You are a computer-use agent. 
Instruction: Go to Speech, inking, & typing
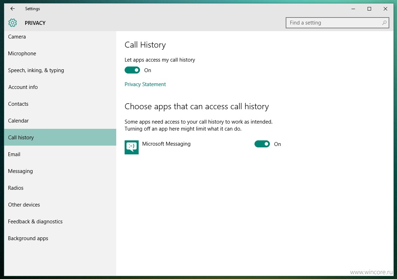(x=60, y=70)
